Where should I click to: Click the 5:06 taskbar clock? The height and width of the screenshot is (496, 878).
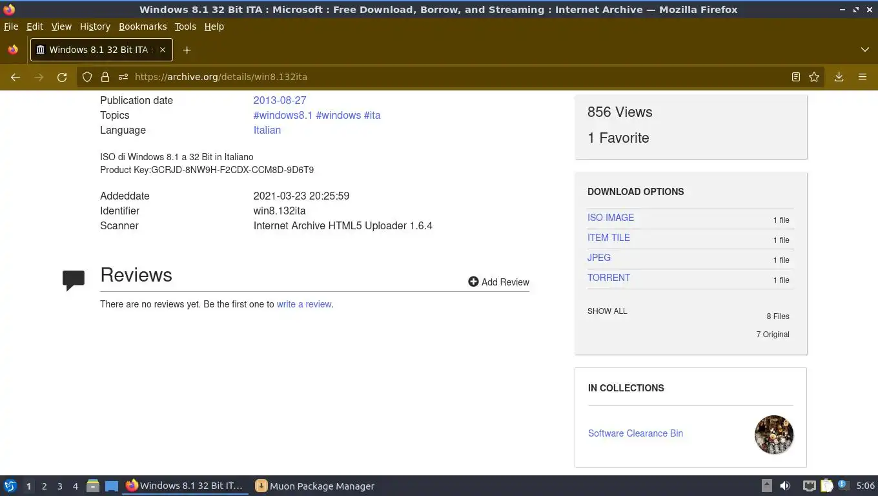click(865, 486)
